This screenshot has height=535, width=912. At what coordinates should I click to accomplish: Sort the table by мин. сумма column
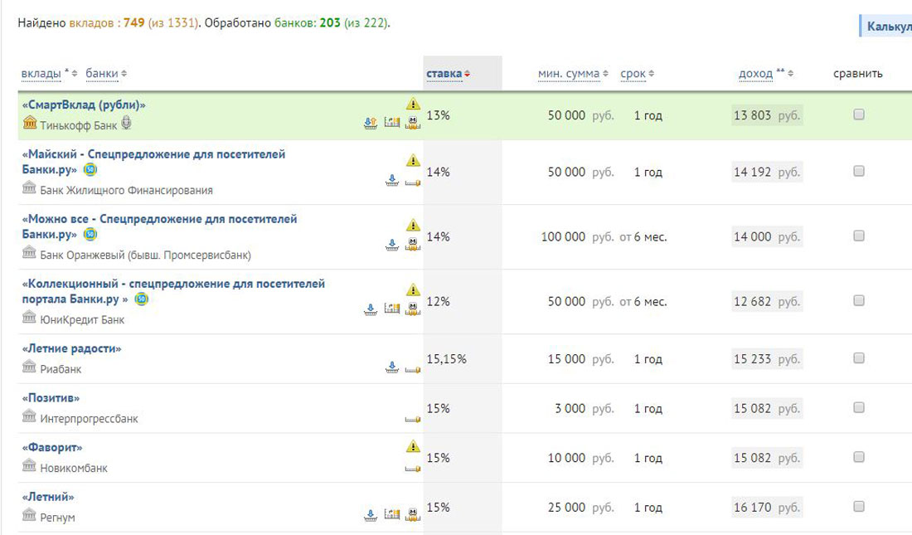[x=569, y=74]
